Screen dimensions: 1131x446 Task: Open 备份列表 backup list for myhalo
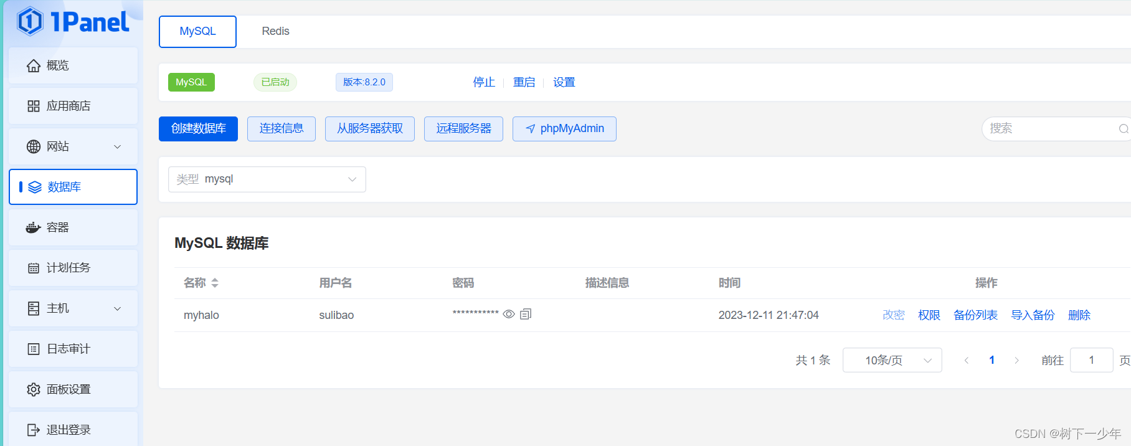coord(975,315)
